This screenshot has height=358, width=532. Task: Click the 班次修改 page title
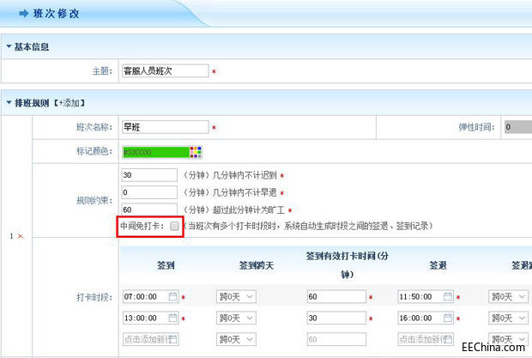[x=57, y=14]
